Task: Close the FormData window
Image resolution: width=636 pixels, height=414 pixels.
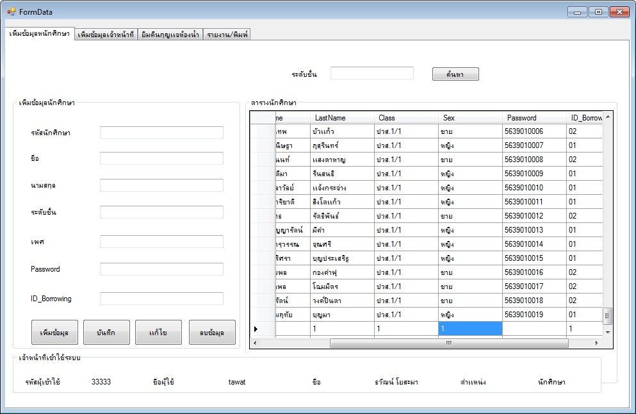Action: [619, 12]
